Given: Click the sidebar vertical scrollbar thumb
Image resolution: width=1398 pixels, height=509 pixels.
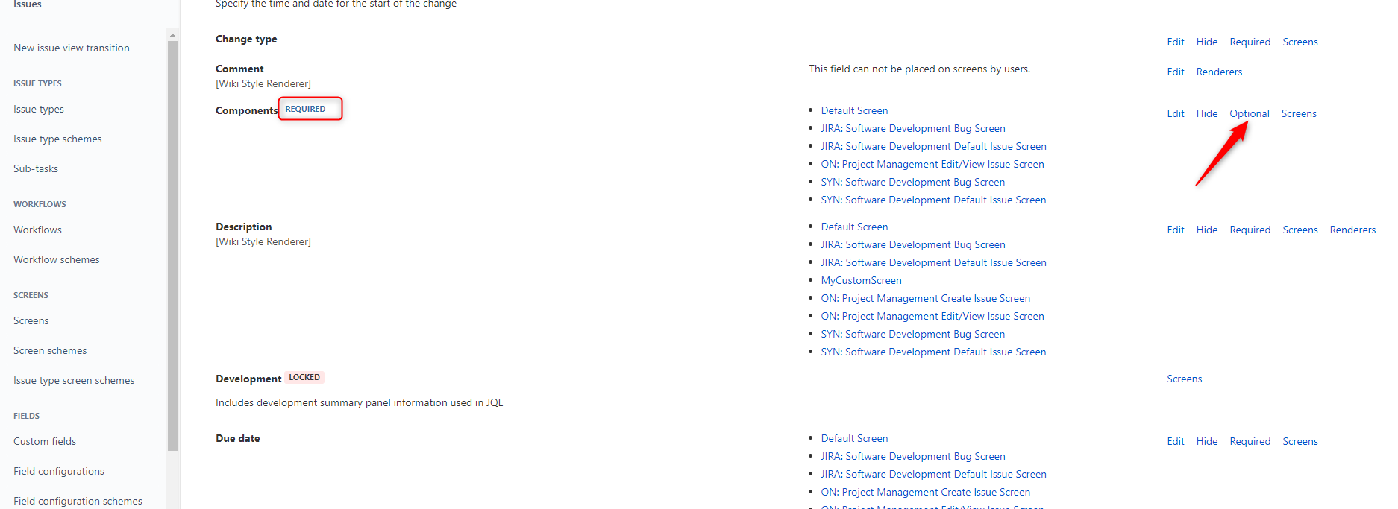Looking at the screenshot, I should [172, 246].
